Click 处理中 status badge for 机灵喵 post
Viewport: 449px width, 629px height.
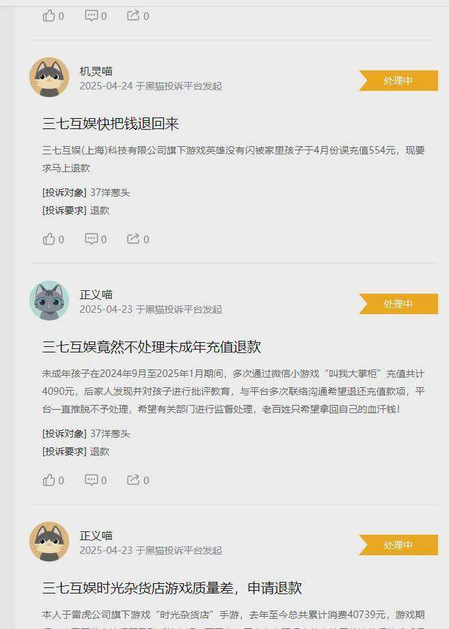pyautogui.click(x=398, y=81)
